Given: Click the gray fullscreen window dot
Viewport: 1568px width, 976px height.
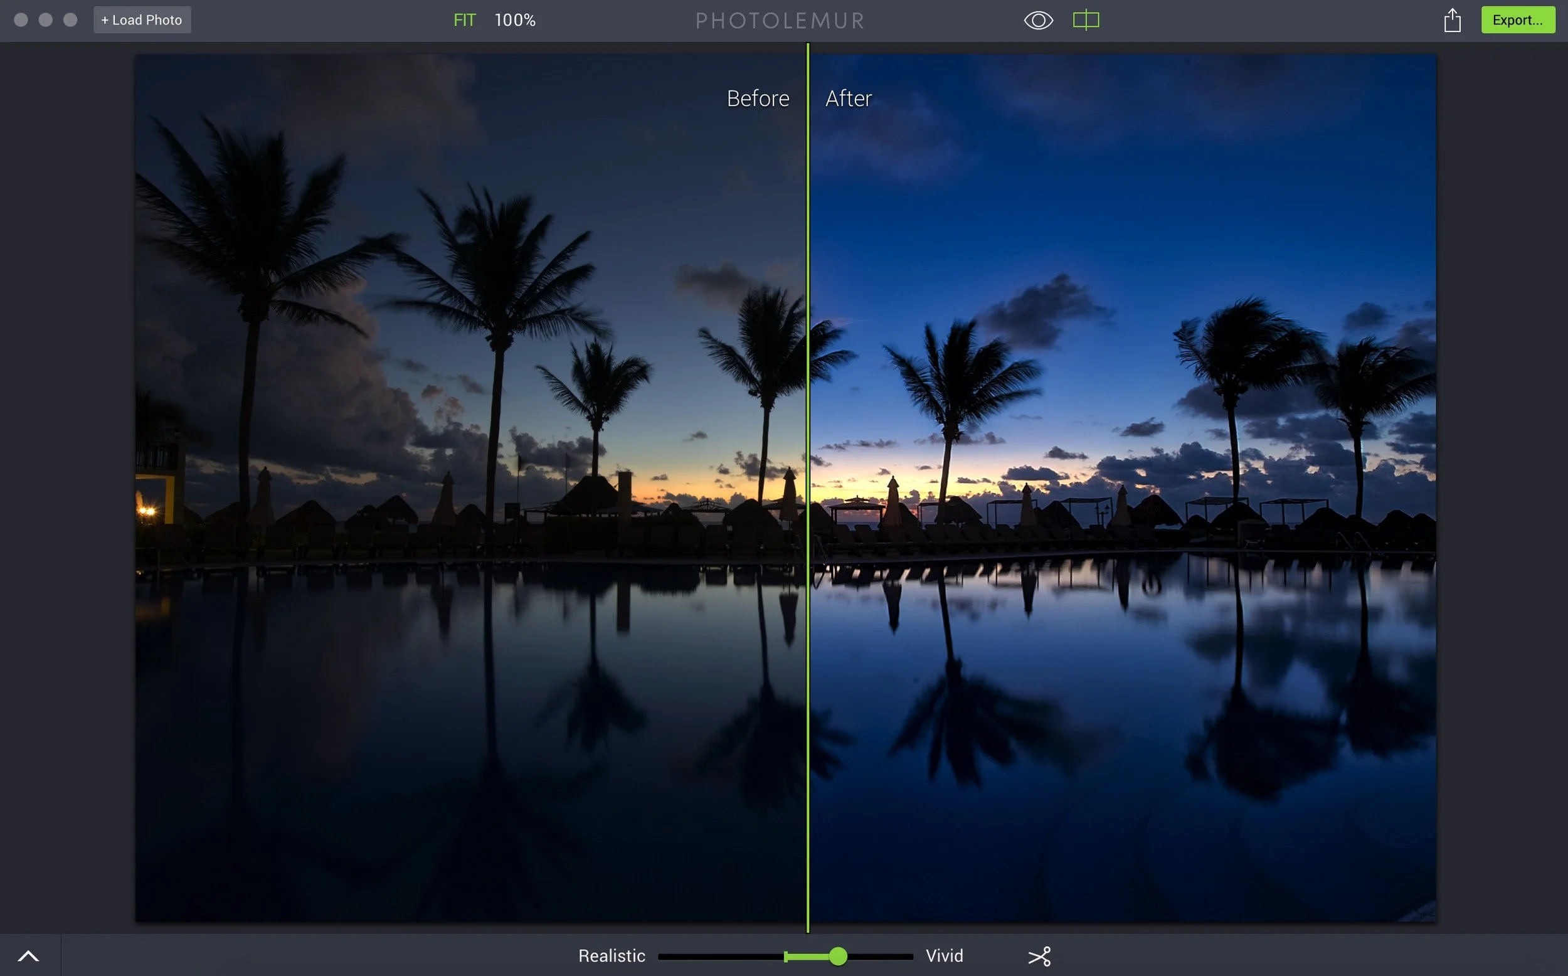Looking at the screenshot, I should (70, 20).
